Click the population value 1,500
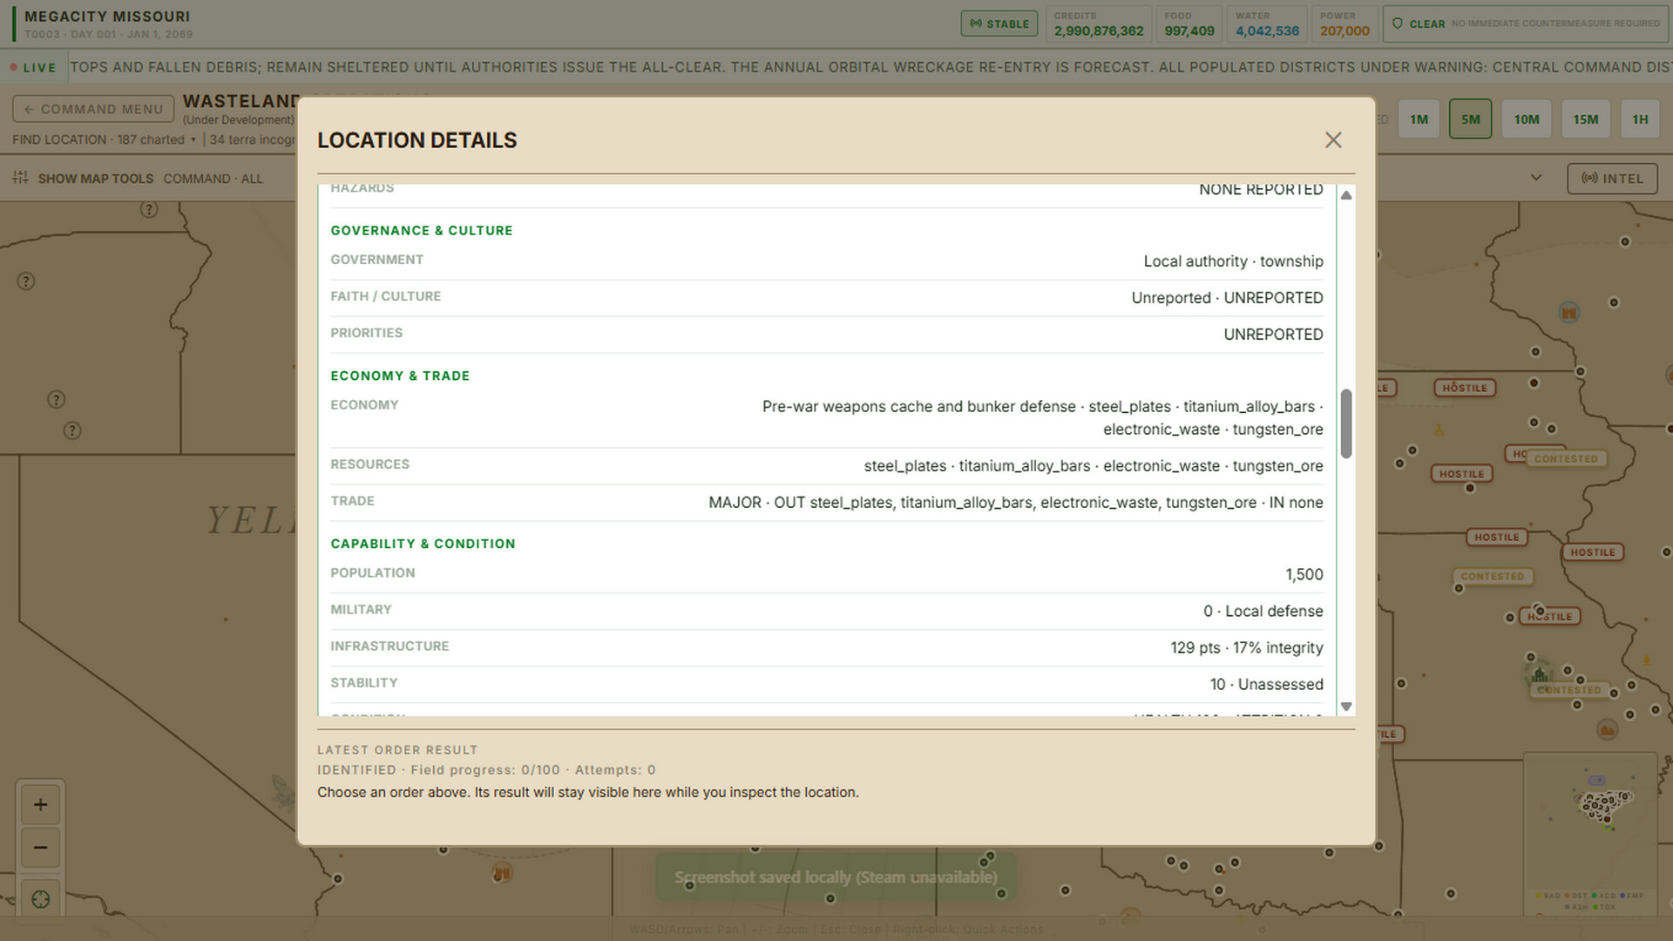The image size is (1673, 941). click(x=1304, y=574)
